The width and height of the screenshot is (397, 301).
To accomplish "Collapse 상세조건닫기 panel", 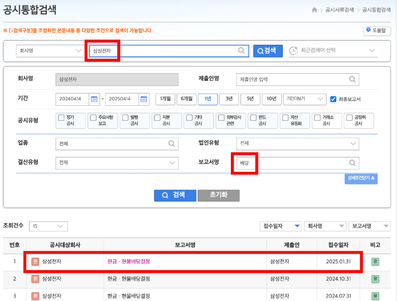I will [361, 178].
